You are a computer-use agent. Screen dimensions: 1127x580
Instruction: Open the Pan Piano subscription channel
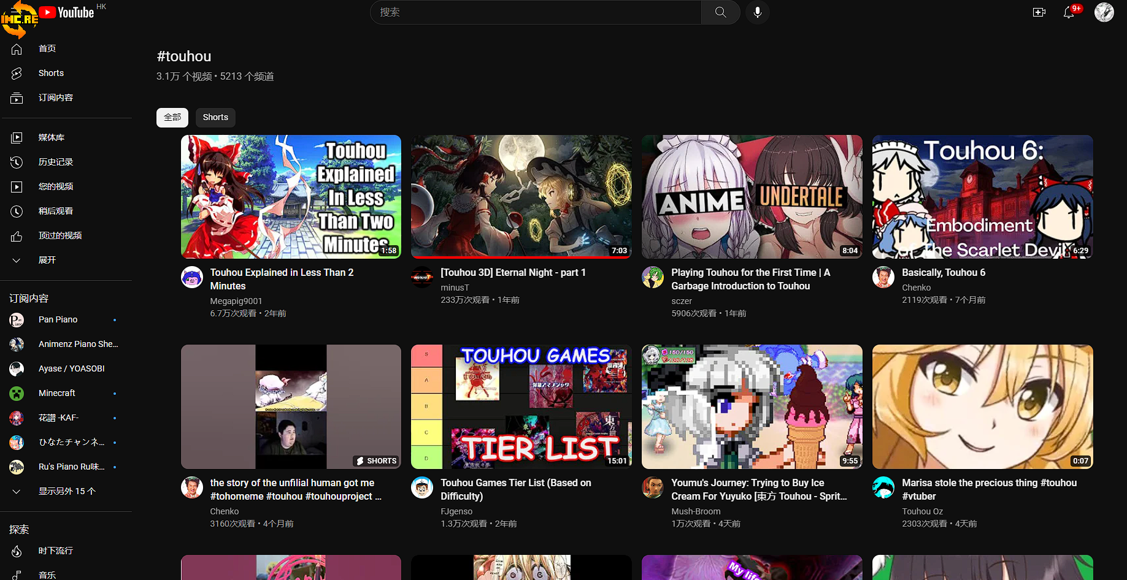coord(58,319)
